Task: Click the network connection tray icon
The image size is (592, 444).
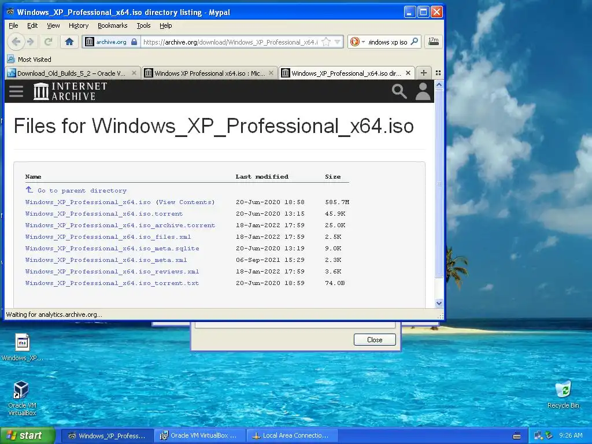Action: pyautogui.click(x=538, y=436)
